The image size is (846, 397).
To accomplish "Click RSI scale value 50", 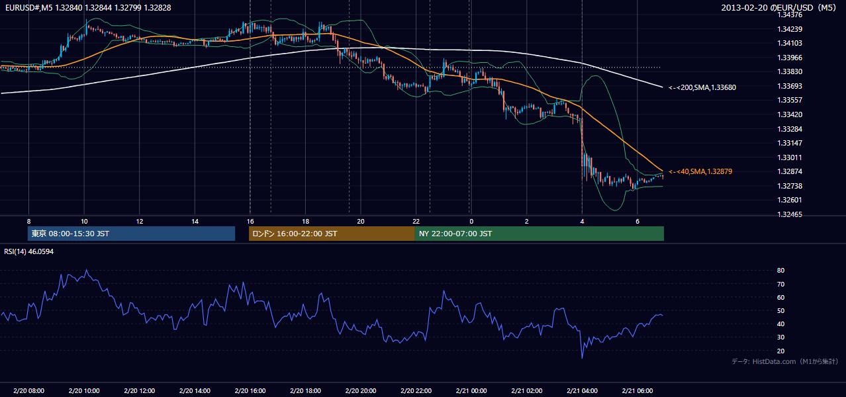I will pyautogui.click(x=781, y=311).
